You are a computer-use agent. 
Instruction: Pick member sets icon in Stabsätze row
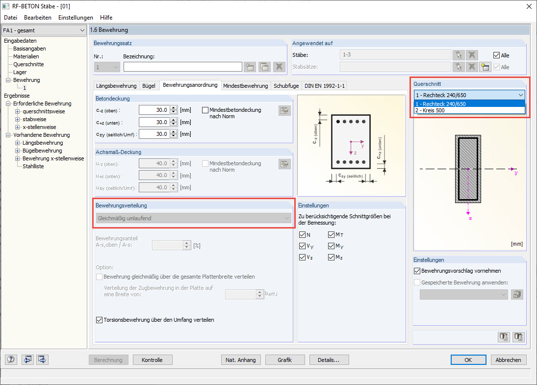459,67
